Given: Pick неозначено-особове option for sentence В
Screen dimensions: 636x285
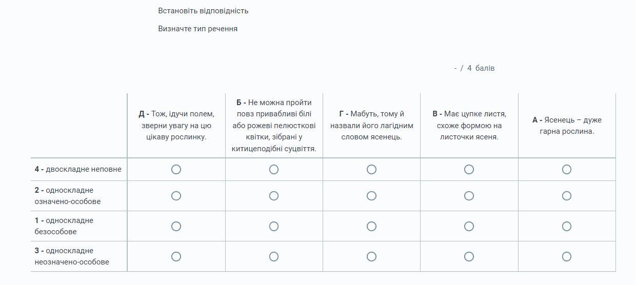Looking at the screenshot, I should [x=469, y=256].
